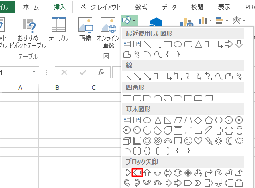This screenshot has width=255, height=188.
Task: Select the donut basic shape
Action: point(147,141)
